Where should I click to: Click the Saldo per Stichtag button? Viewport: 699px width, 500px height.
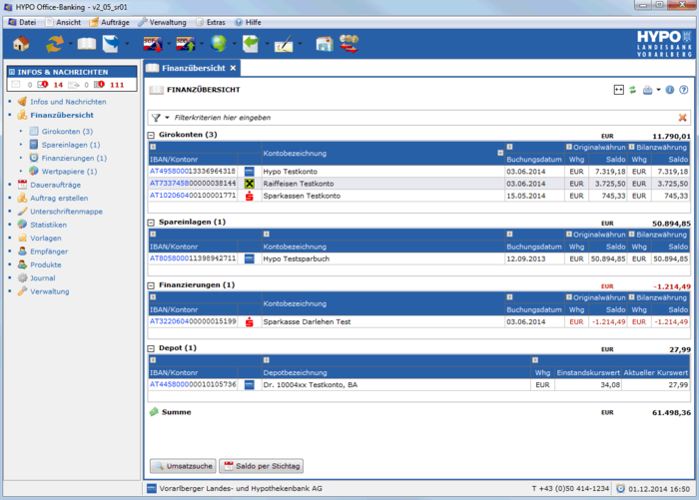tap(262, 466)
